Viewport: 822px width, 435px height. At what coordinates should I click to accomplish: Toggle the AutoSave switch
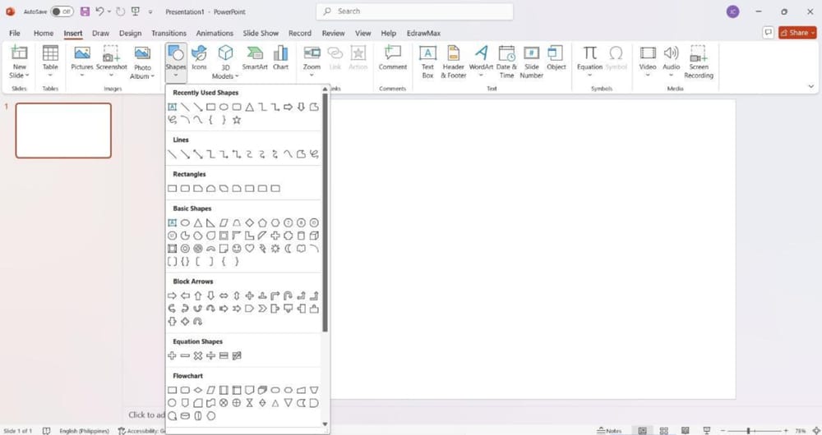tap(62, 11)
